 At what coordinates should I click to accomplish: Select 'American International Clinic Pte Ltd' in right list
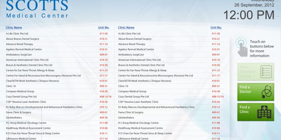tap(139, 60)
